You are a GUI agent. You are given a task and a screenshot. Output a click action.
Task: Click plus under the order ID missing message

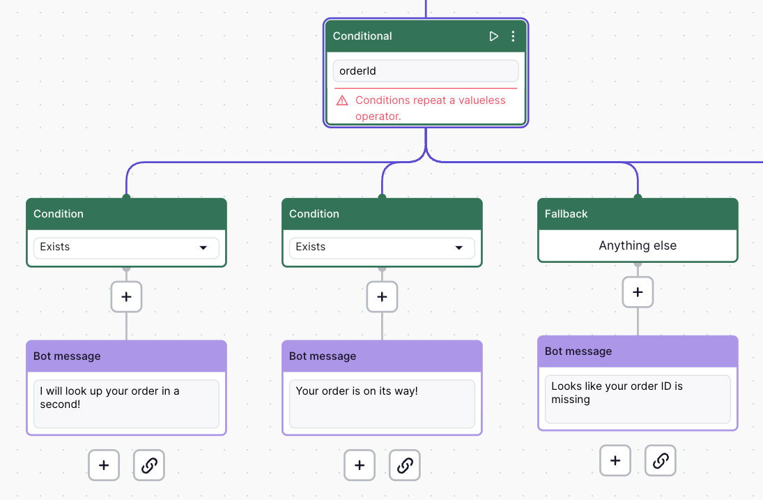click(615, 460)
